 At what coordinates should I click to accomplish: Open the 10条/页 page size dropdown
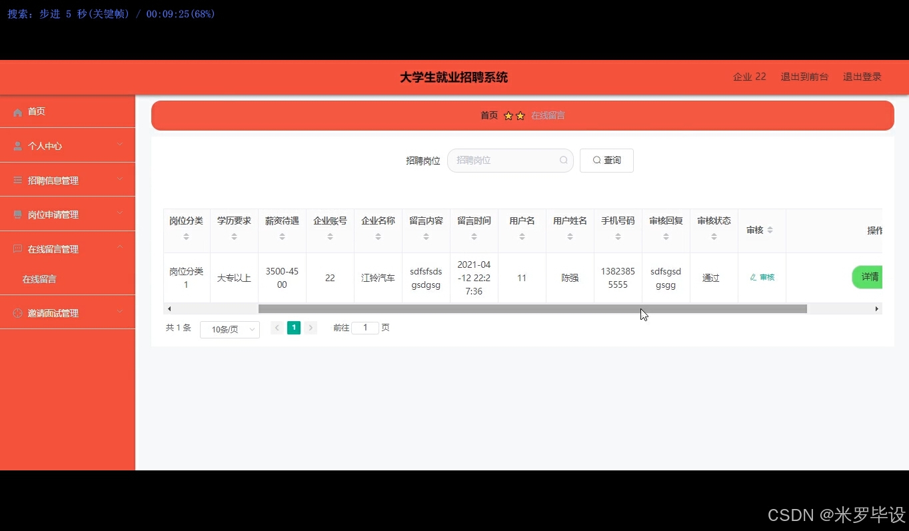pos(230,329)
